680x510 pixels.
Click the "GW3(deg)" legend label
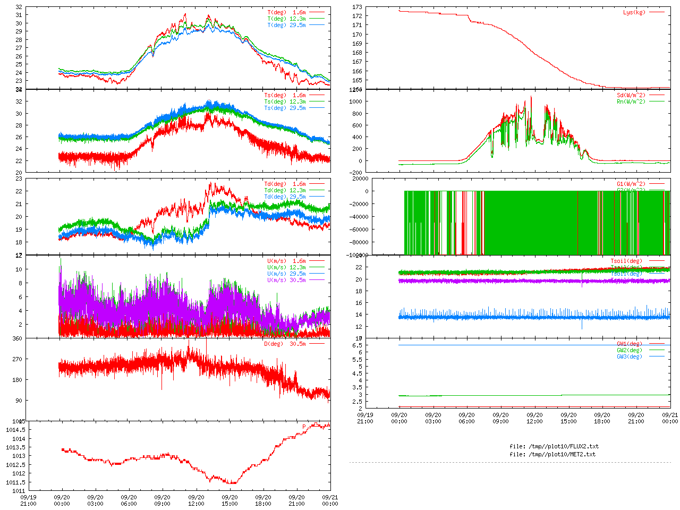point(630,356)
